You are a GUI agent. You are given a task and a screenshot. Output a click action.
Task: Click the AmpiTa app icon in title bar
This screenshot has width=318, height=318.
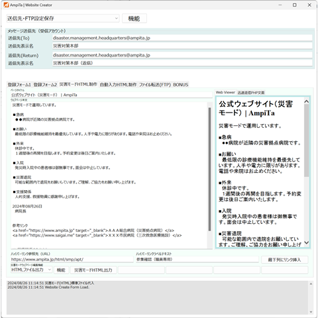tap(6, 5)
